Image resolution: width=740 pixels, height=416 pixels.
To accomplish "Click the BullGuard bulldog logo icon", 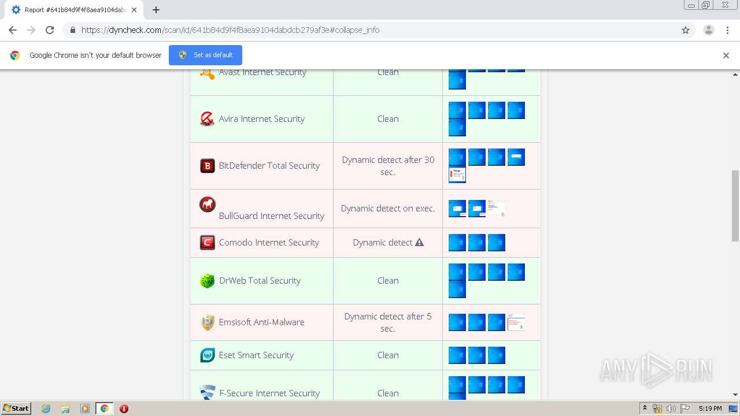I will (207, 205).
